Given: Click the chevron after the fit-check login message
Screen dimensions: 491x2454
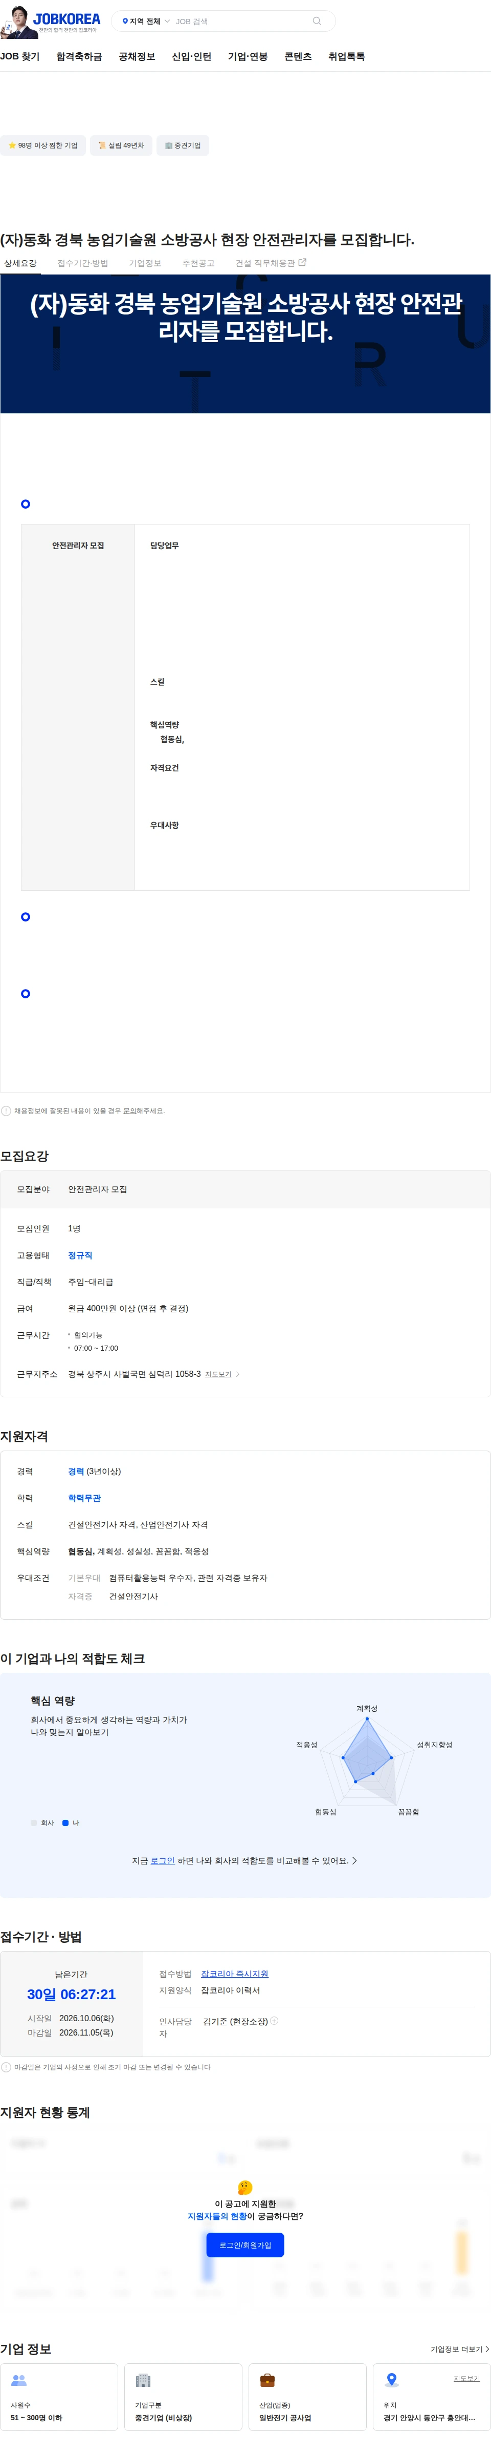Looking at the screenshot, I should point(355,1860).
